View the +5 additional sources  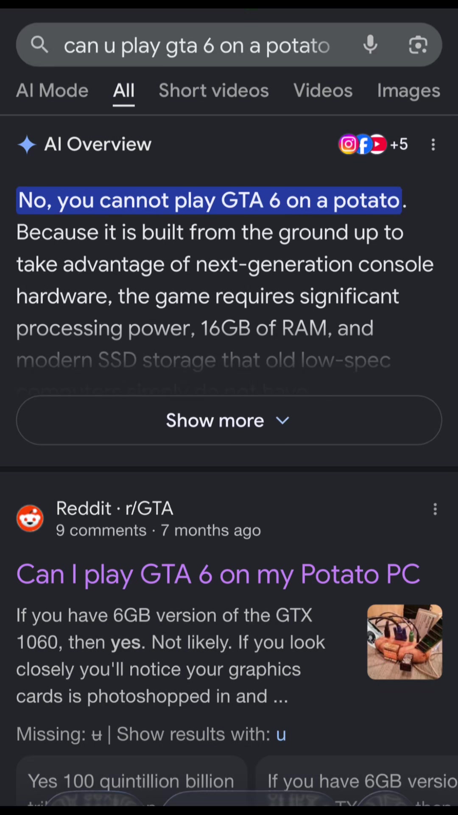click(399, 144)
